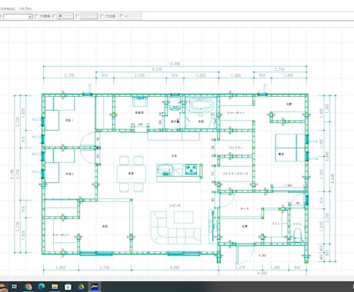Select the washing machine symbol in the washroom
The image size is (354, 292).
(140, 101)
